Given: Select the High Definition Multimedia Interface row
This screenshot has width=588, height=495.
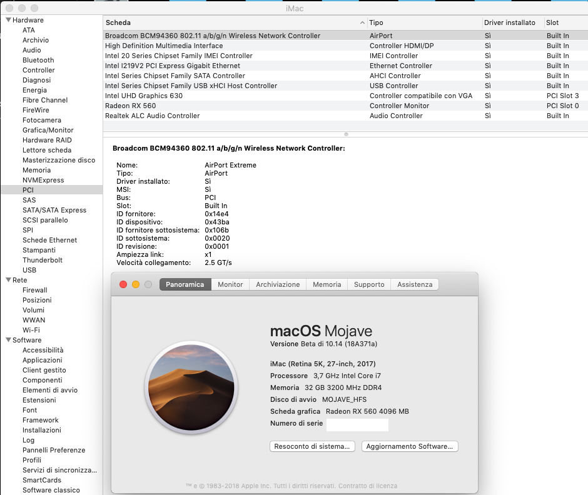Looking at the screenshot, I should pos(345,46).
